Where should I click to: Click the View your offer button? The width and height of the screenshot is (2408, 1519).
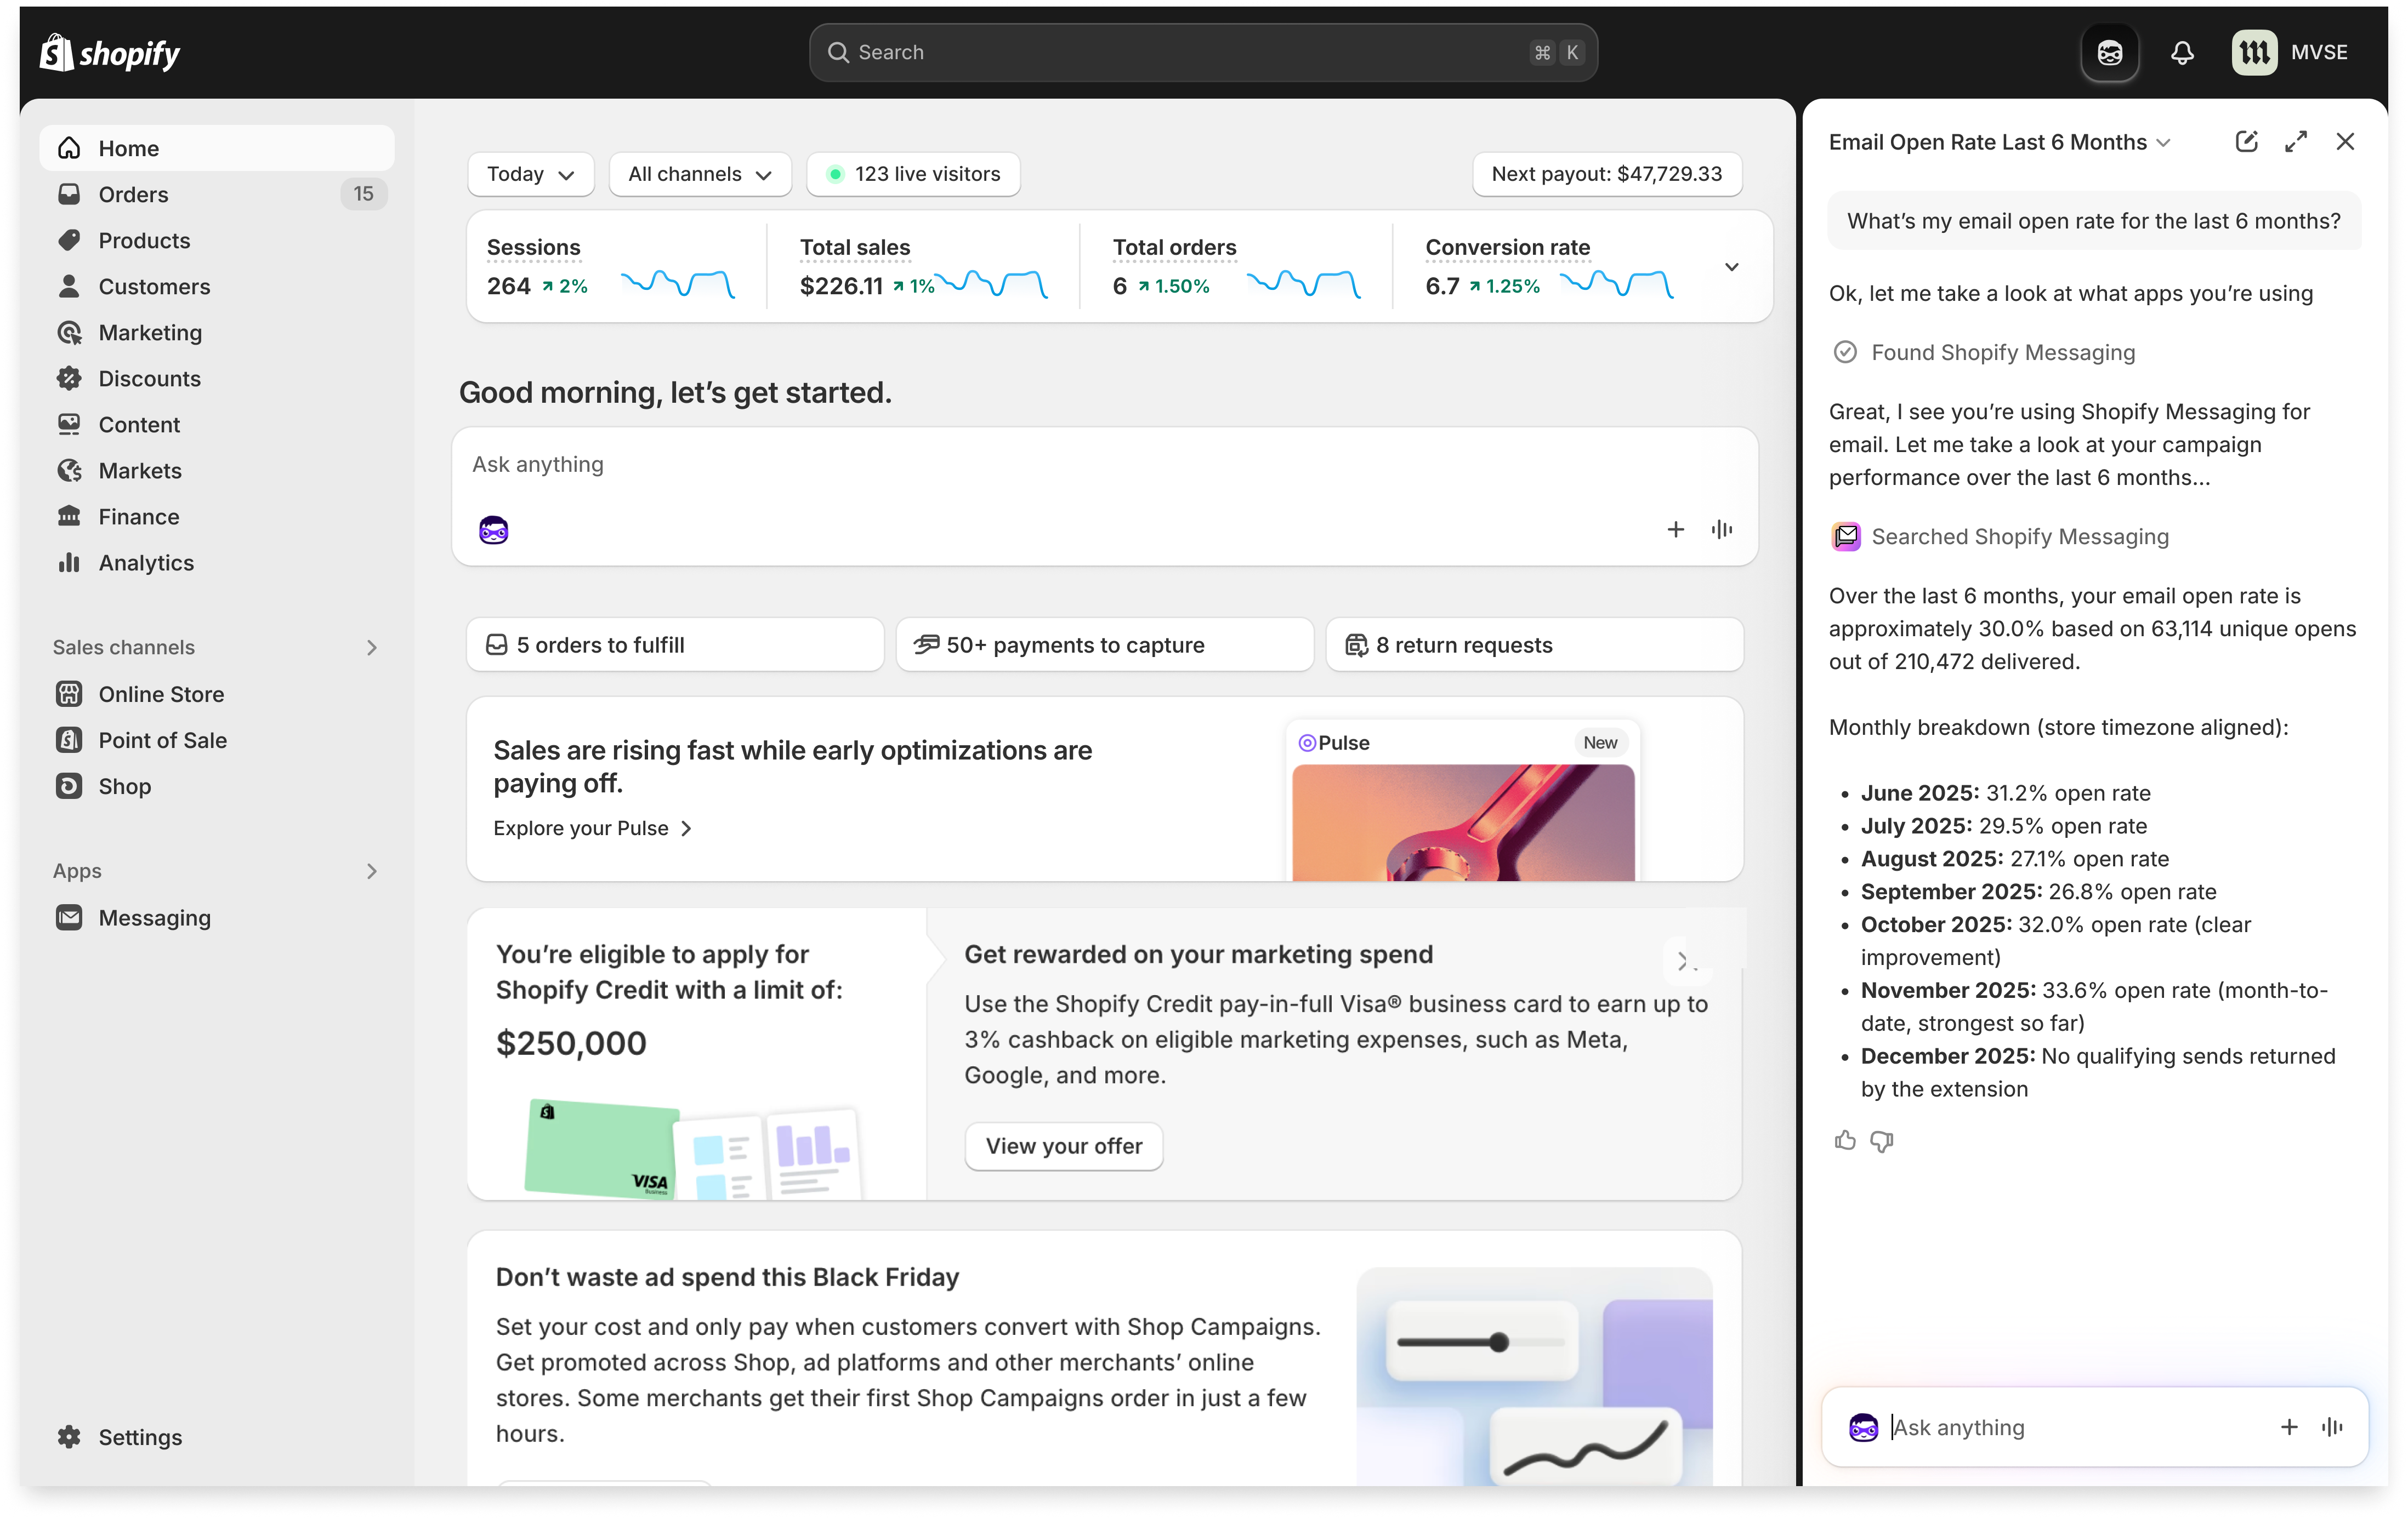pos(1063,1145)
